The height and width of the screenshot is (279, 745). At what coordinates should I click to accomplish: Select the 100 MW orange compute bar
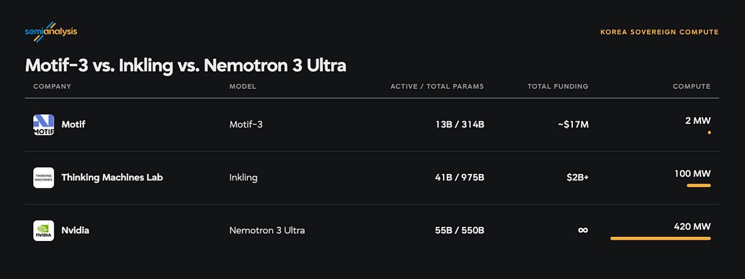tap(699, 186)
